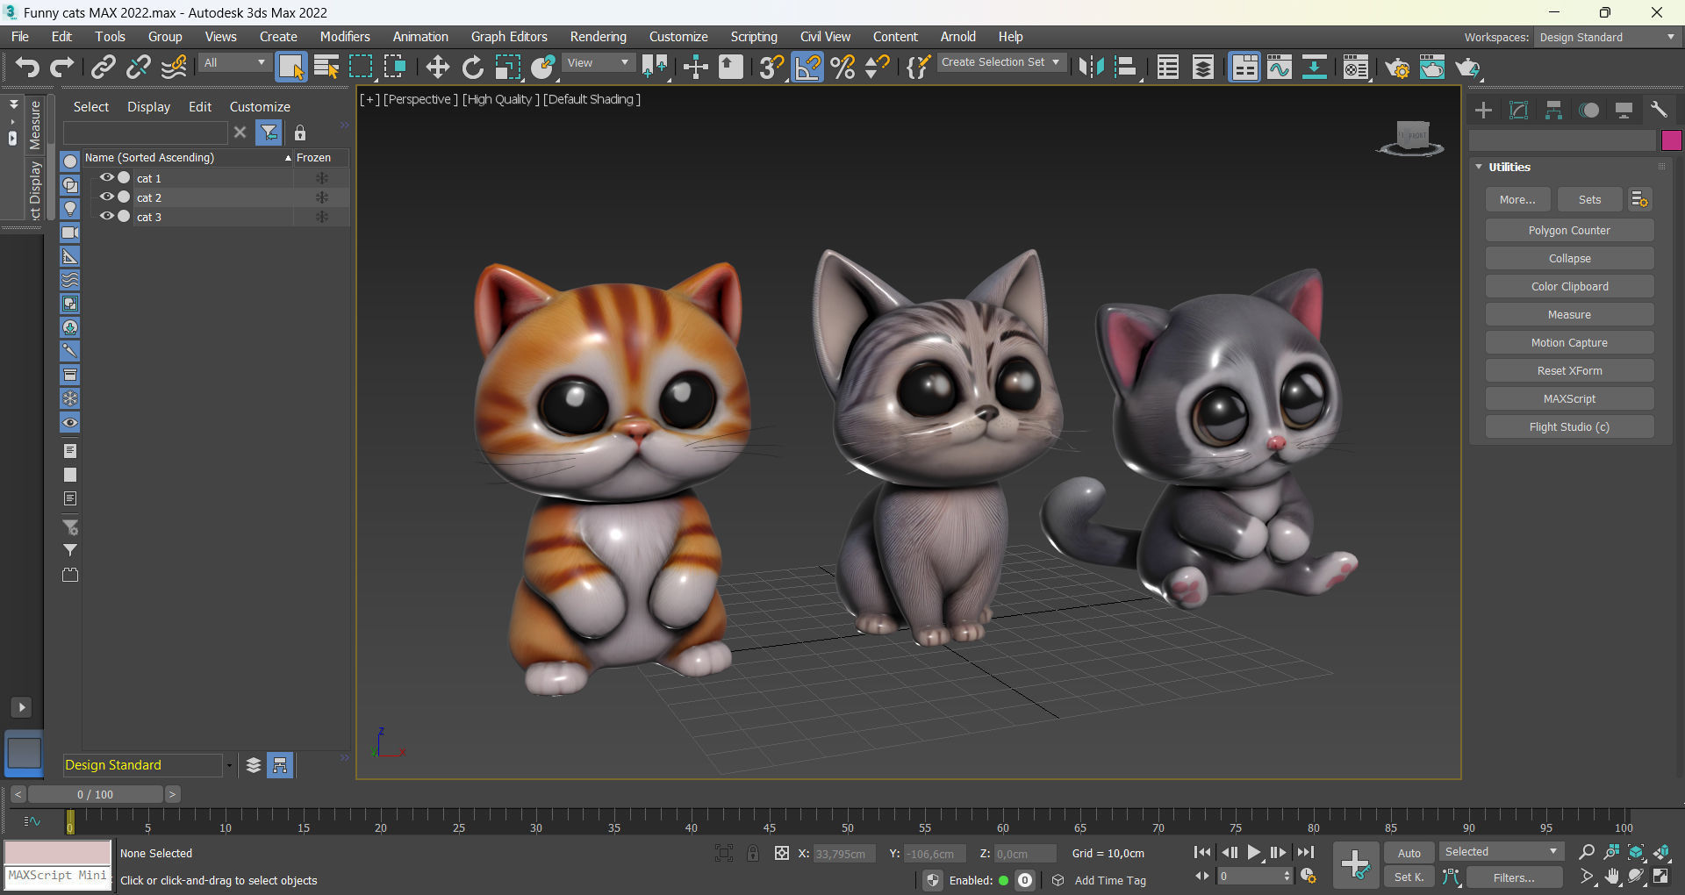Click the Pan View hand icon

[1612, 877]
